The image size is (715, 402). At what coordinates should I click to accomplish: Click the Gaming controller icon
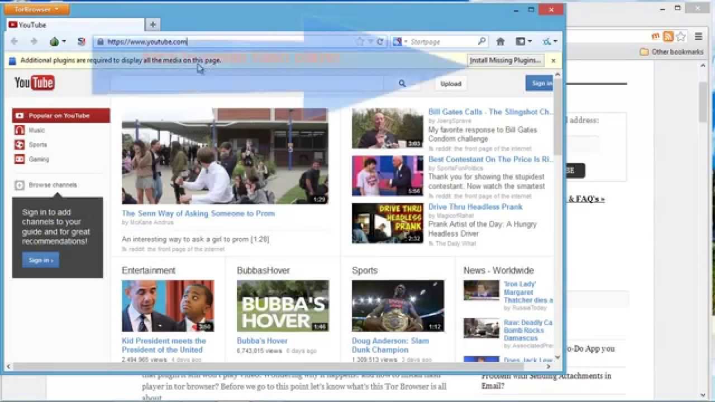click(20, 159)
